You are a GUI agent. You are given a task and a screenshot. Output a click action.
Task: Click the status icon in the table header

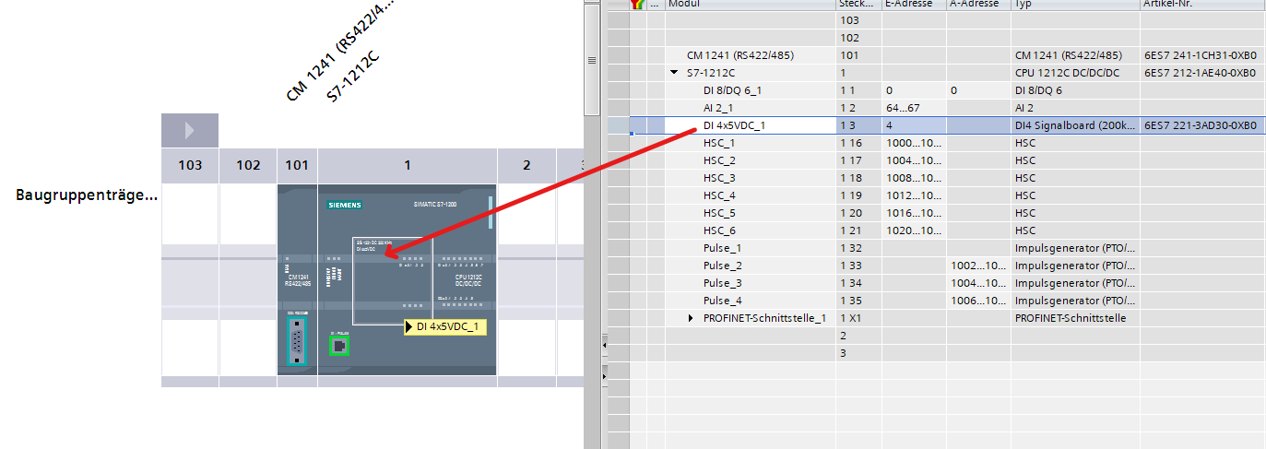tap(636, 4)
